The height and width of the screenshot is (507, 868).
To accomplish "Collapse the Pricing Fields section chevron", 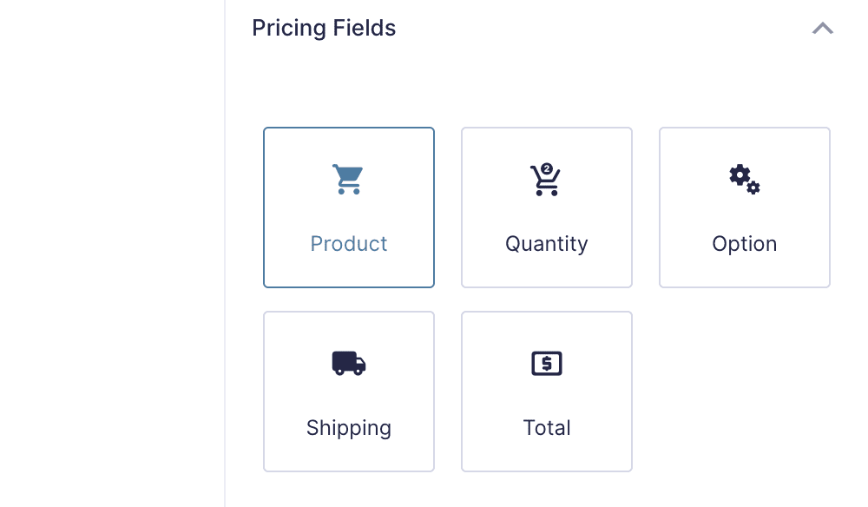I will (822, 29).
